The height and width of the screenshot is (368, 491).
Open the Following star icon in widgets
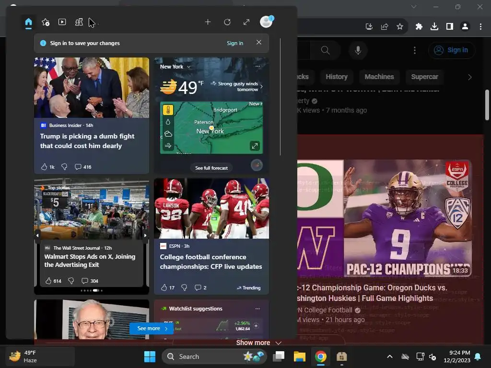coord(46,22)
